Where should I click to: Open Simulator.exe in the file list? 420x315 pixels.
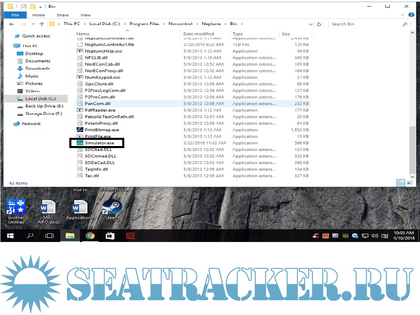coord(99,143)
